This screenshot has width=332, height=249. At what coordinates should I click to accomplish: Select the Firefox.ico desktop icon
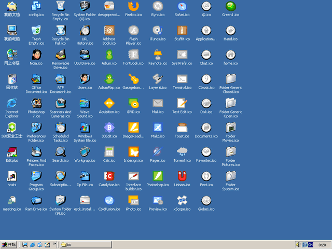tap(133, 7)
